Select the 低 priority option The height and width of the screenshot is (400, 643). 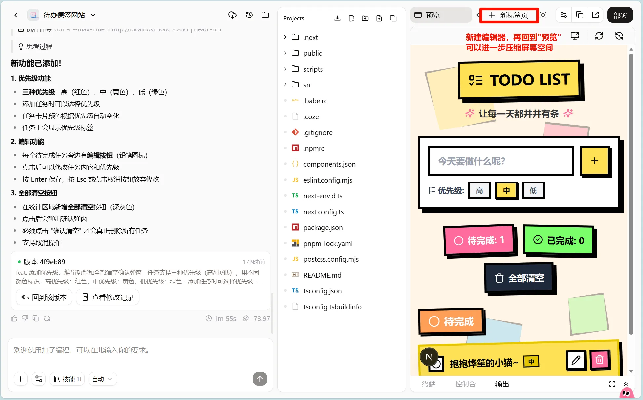coord(533,191)
